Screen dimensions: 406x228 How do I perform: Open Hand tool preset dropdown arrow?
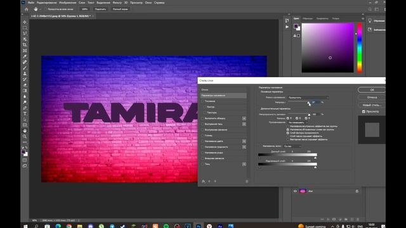tap(41, 9)
